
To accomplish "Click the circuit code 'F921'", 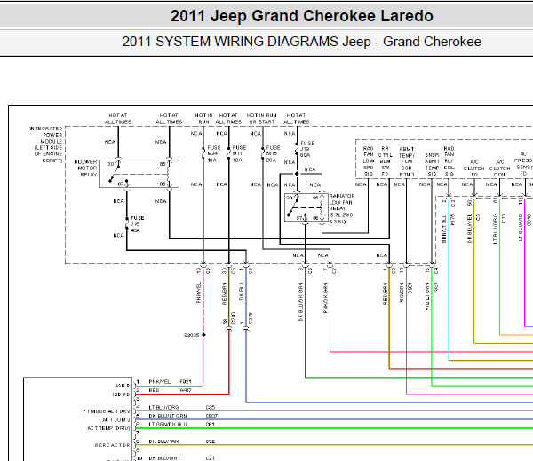I will pos(186,381).
